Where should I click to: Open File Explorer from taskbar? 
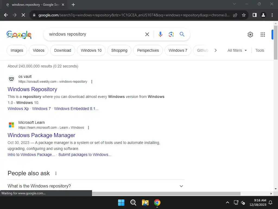tap(145, 202)
